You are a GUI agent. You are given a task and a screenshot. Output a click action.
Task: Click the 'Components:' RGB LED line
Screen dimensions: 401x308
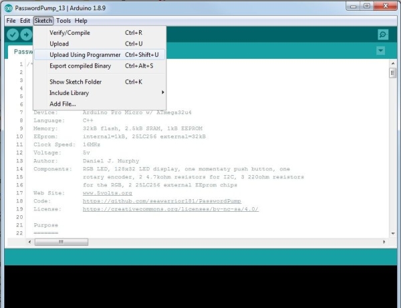(162, 169)
